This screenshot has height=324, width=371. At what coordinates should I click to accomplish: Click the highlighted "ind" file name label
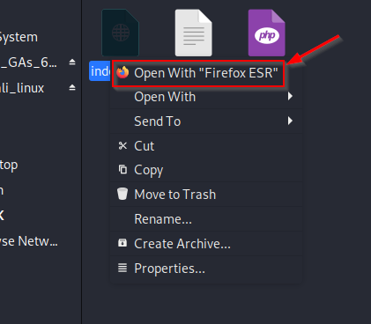point(100,71)
